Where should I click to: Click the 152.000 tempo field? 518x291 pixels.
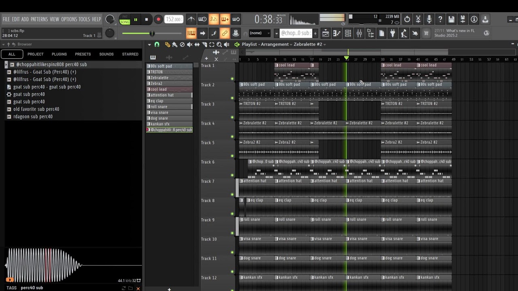click(174, 19)
